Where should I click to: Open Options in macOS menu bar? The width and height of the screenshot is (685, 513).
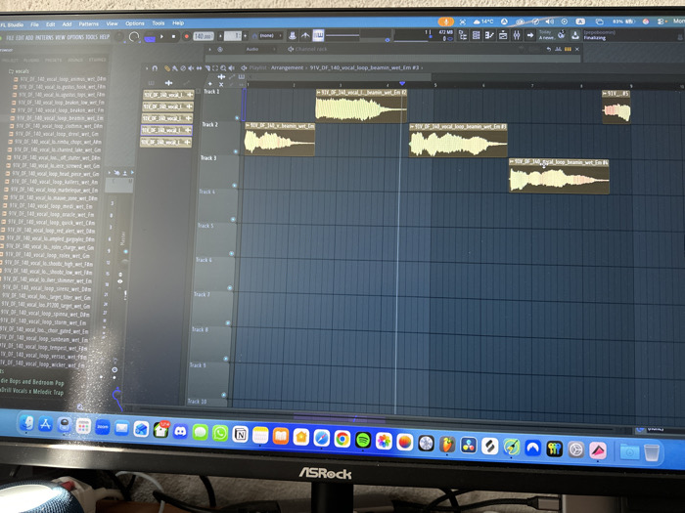(135, 23)
